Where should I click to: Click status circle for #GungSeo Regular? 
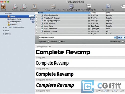tap(89, 15)
